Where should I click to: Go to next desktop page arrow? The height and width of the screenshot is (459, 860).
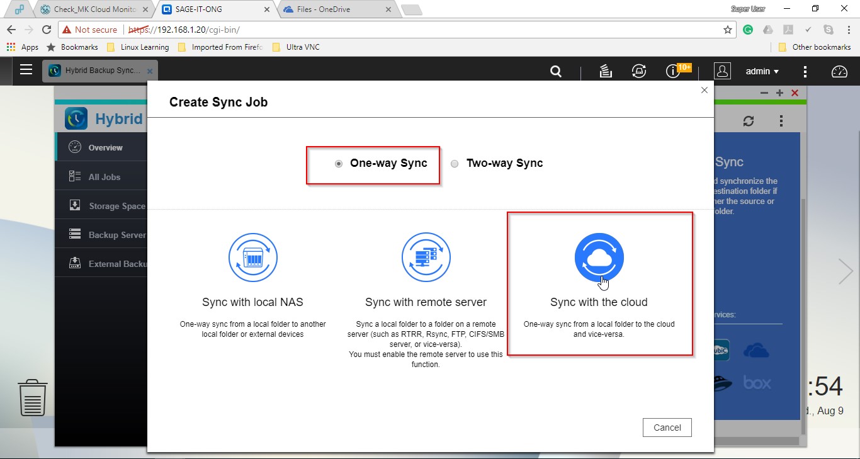point(845,271)
